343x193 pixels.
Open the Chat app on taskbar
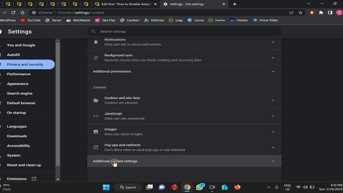[162, 187]
